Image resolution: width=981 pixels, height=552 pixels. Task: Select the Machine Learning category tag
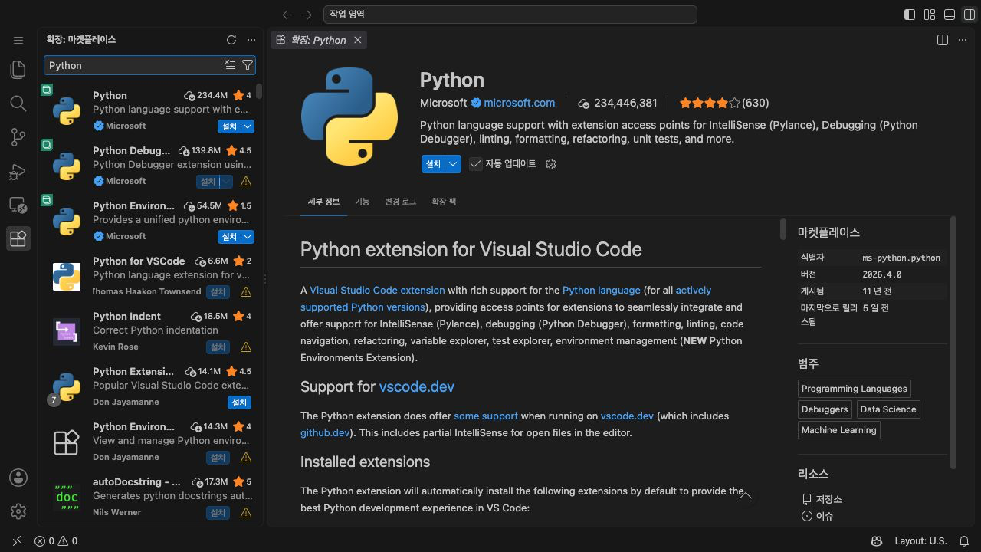pyautogui.click(x=838, y=430)
